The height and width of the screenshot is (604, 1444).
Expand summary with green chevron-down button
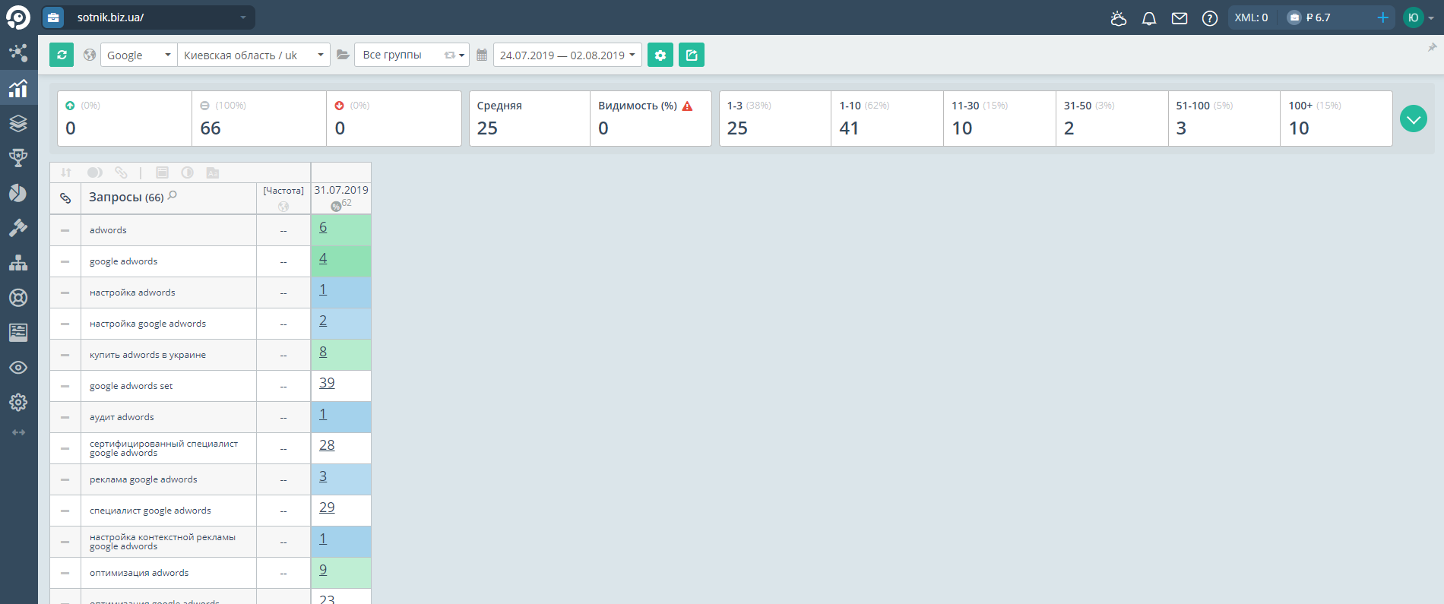1414,119
